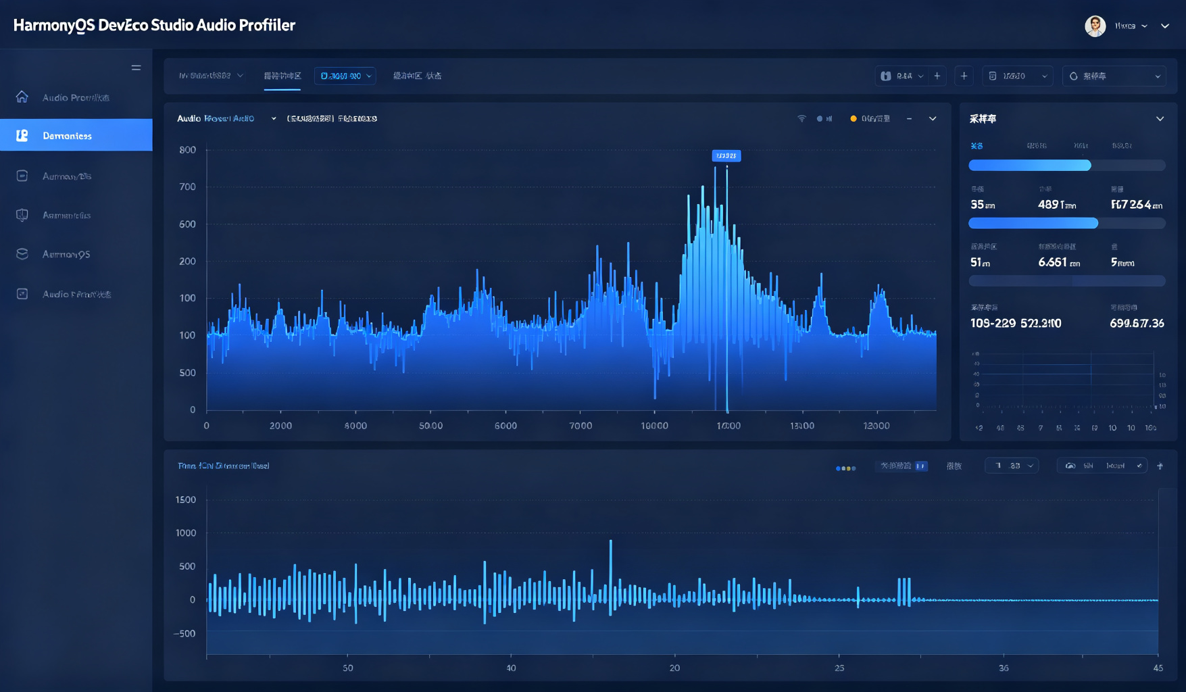Click the 109-229 522.2100 value
Screen dimensions: 1186x692
point(1016,323)
